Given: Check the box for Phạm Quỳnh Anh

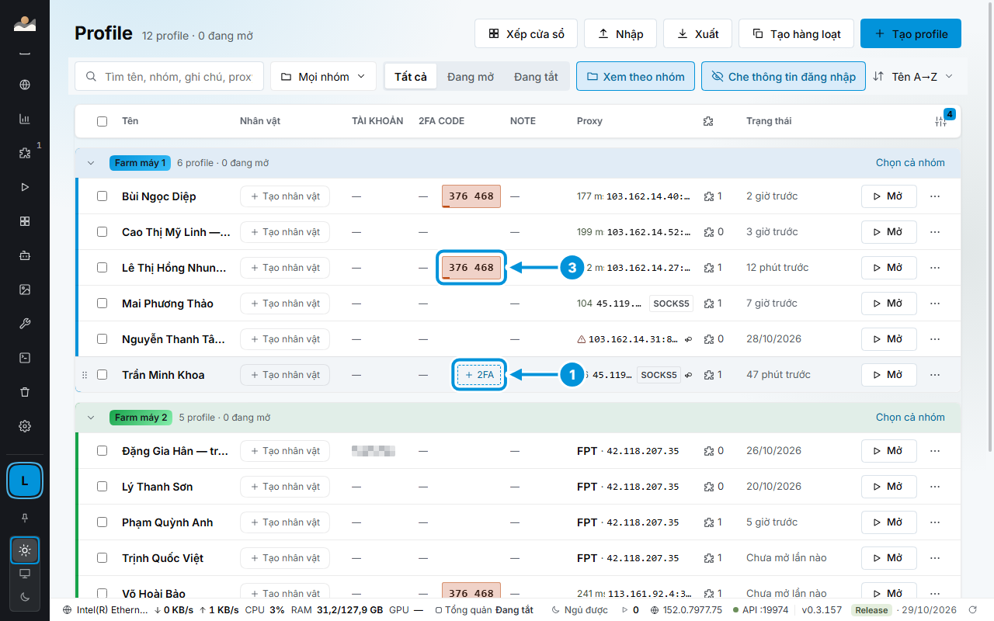Looking at the screenshot, I should point(103,522).
